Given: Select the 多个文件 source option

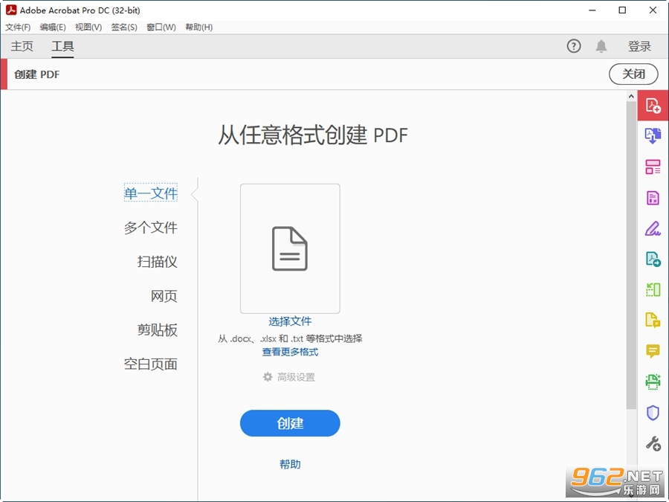Looking at the screenshot, I should (151, 227).
